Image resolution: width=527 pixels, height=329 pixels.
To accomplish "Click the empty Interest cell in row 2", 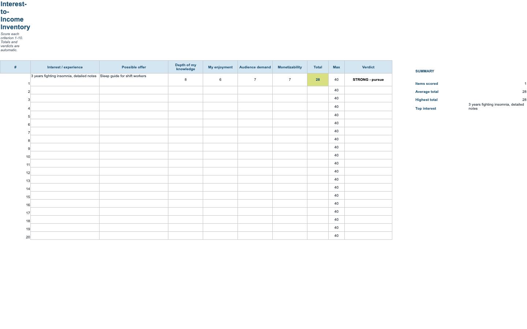I will tap(65, 90).
